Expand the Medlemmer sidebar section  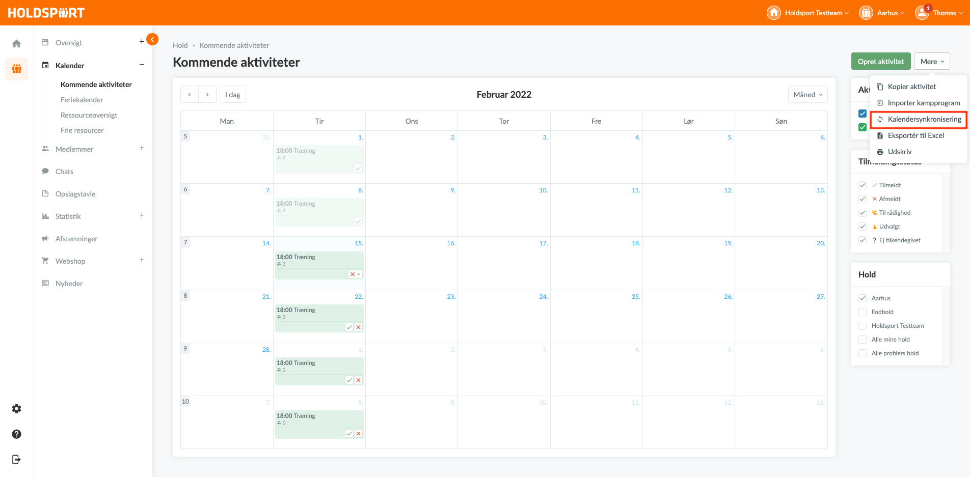coord(142,149)
